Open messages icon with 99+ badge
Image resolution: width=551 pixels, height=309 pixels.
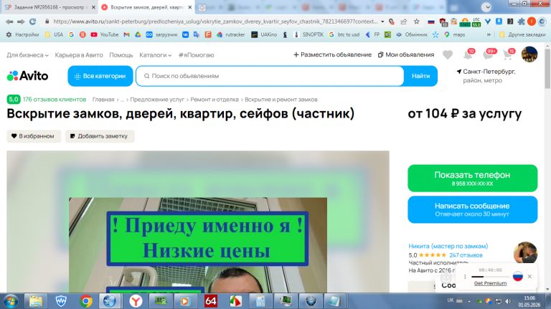[489, 54]
